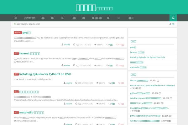Open Ubuntu hot post with 63,827 views
Image resolution: width=188 pixels, height=125 pixels.
click(139, 81)
